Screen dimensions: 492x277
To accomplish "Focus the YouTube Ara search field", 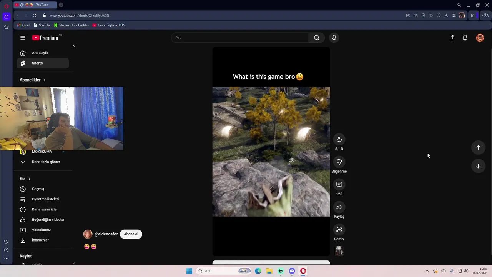I will coord(240,38).
